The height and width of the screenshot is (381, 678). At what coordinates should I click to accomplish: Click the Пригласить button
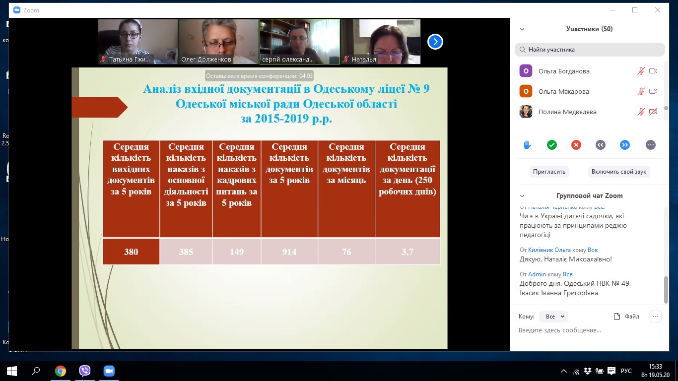549,172
